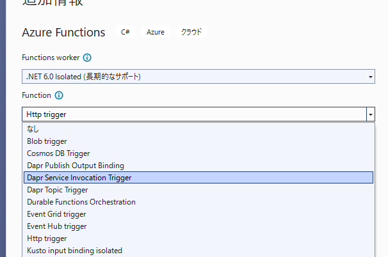Select the なし option
This screenshot has height=257, width=388.
pos(33,129)
